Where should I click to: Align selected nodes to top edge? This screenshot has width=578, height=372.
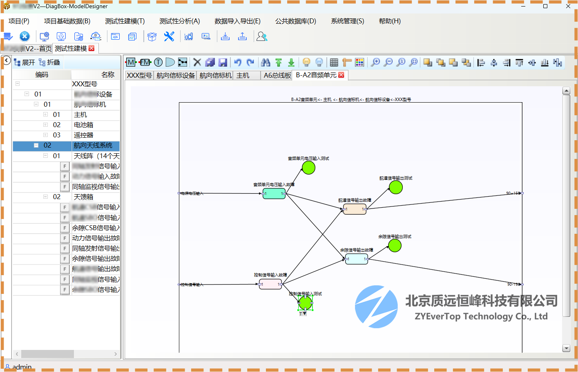tap(519, 62)
